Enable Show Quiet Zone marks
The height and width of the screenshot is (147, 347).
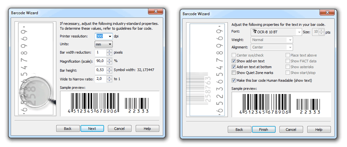pos(234,73)
